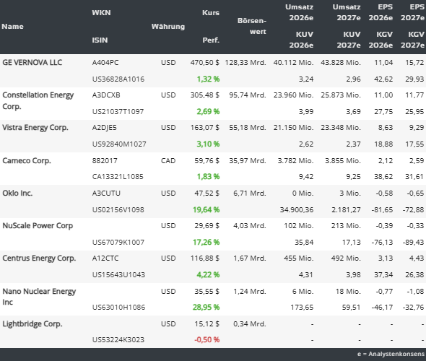
Task: Click the KUV 2026e header
Action: tap(301, 40)
